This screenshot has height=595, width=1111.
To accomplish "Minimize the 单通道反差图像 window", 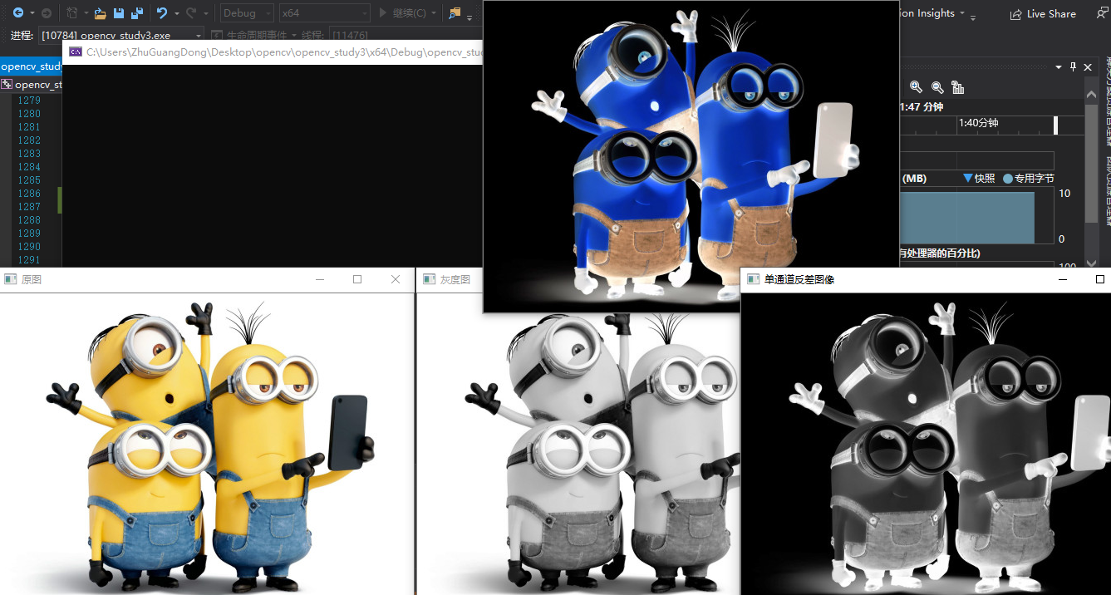I will [x=1062, y=280].
